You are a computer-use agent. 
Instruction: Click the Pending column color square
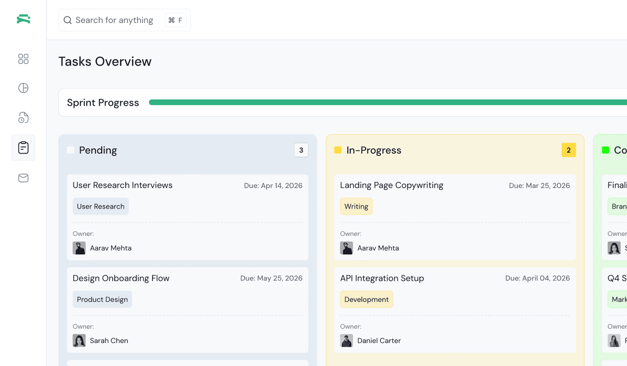coord(71,150)
